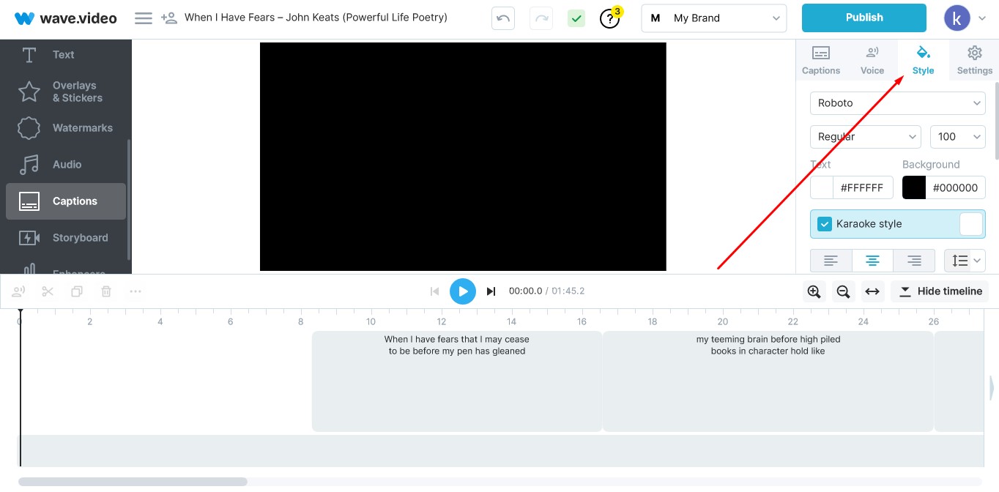Viewport: 999px width, 492px height.
Task: Click the karaoke highlight color swatch
Action: [971, 224]
